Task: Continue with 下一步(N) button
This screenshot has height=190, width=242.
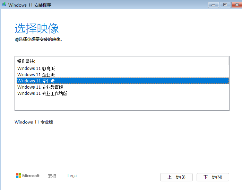Action: (x=213, y=177)
